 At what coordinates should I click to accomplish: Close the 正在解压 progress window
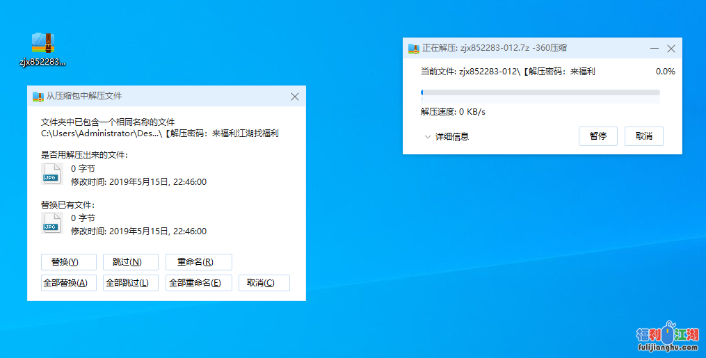(x=671, y=49)
